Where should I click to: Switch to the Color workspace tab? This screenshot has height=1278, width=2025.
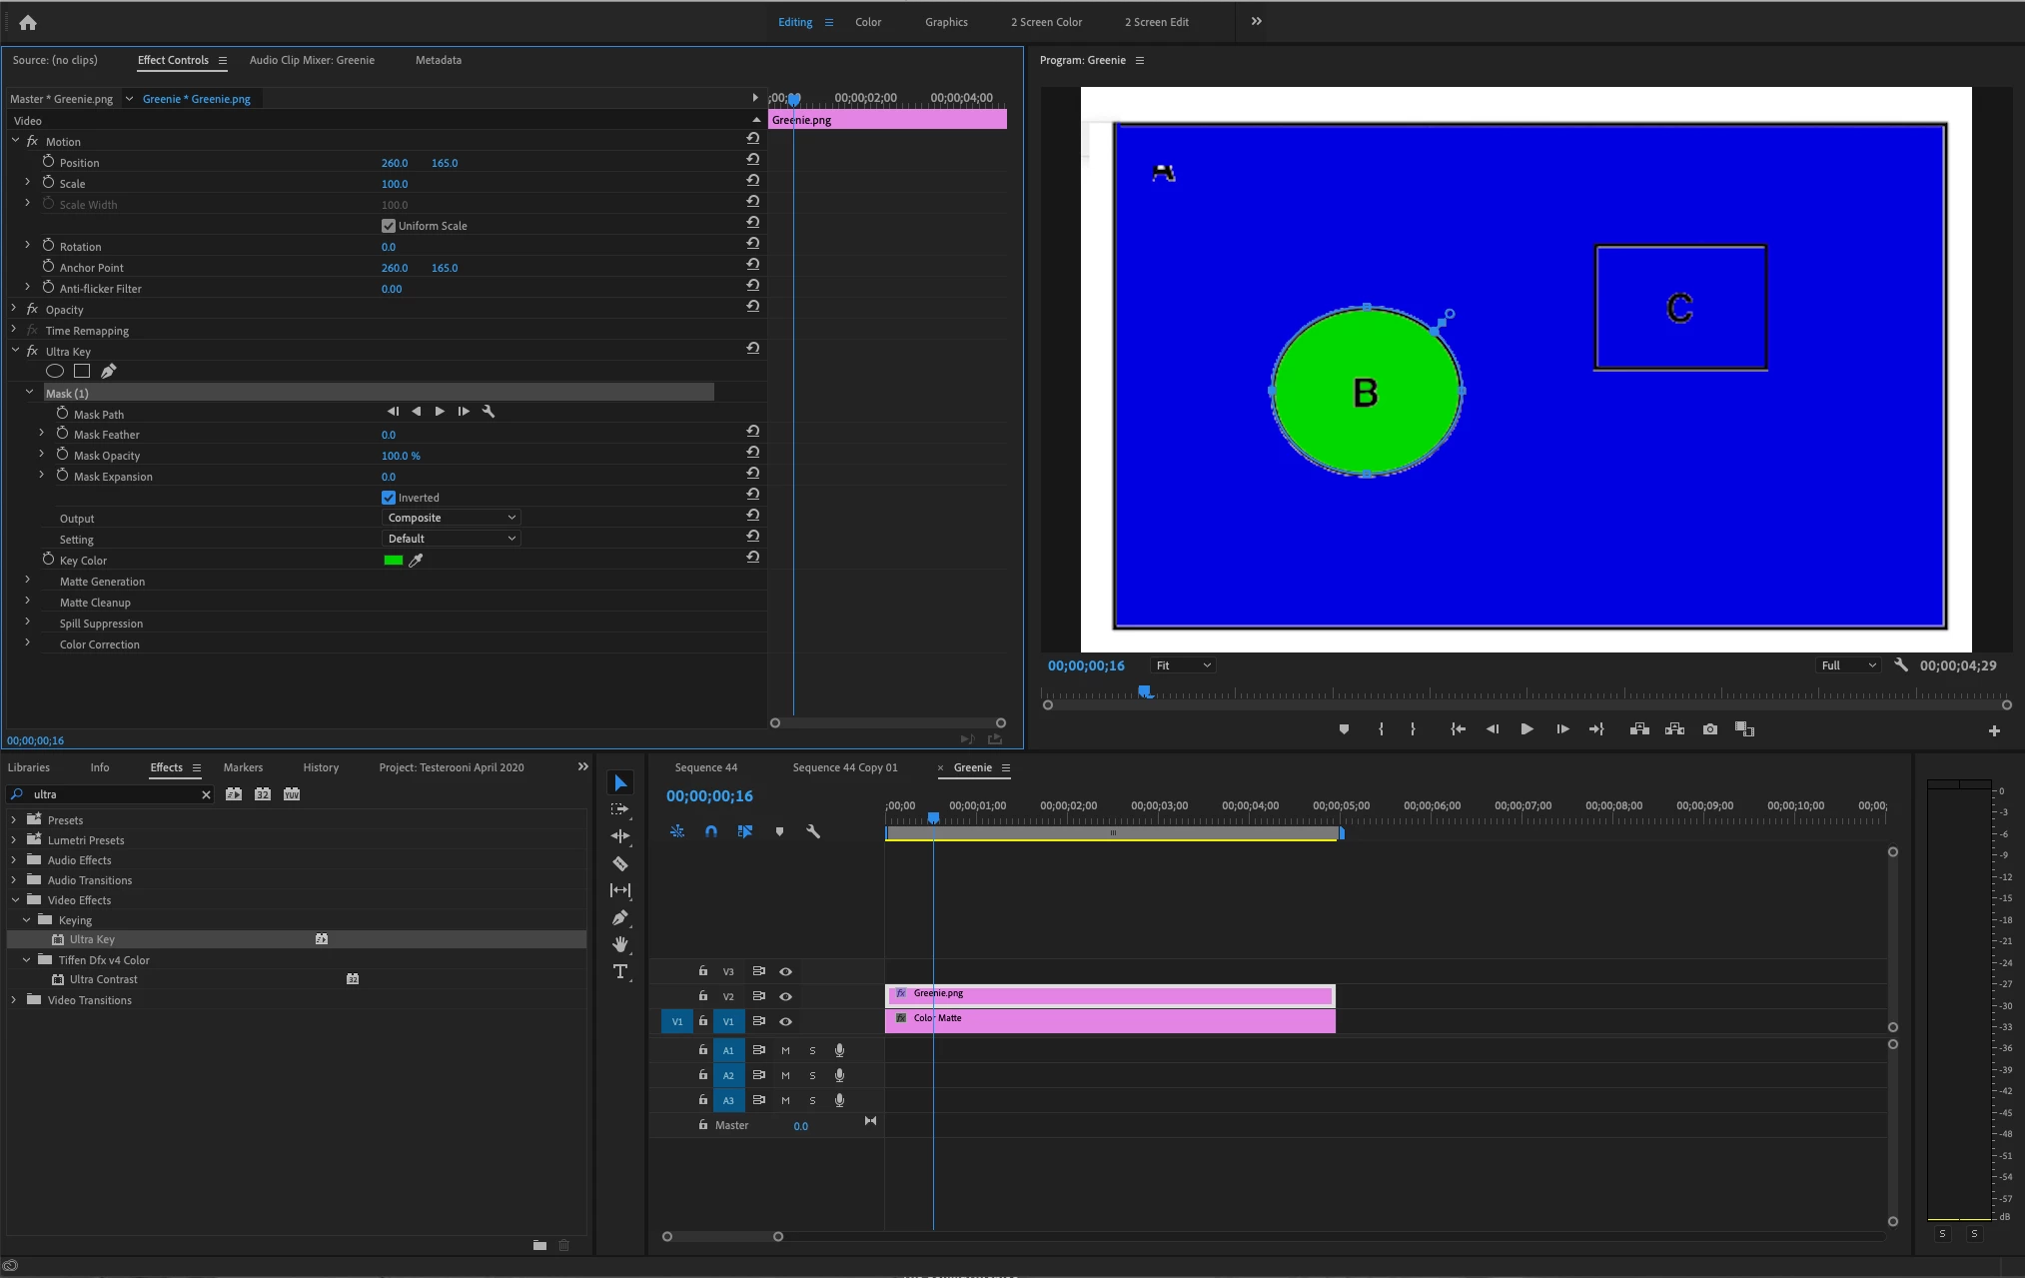point(867,22)
